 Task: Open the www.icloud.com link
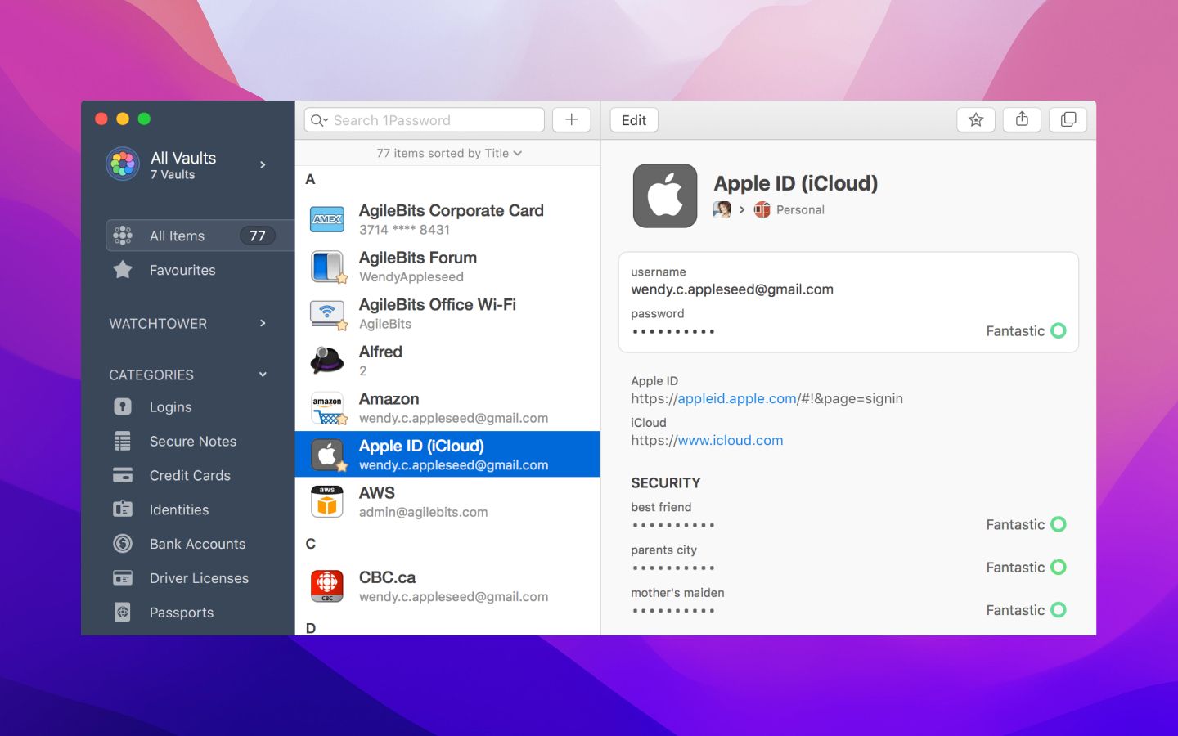(731, 440)
